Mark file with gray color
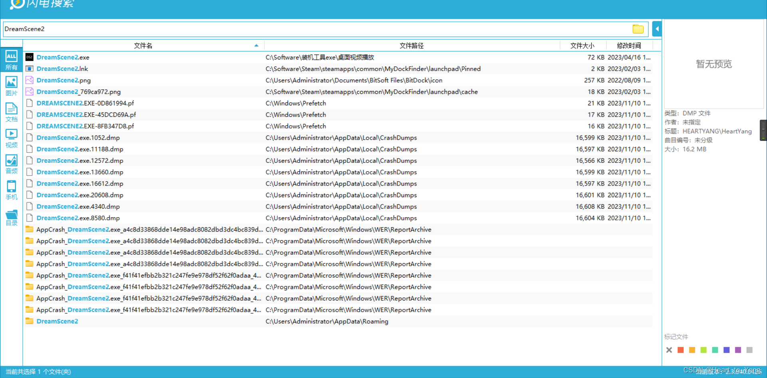Image resolution: width=767 pixels, height=378 pixels. 749,350
